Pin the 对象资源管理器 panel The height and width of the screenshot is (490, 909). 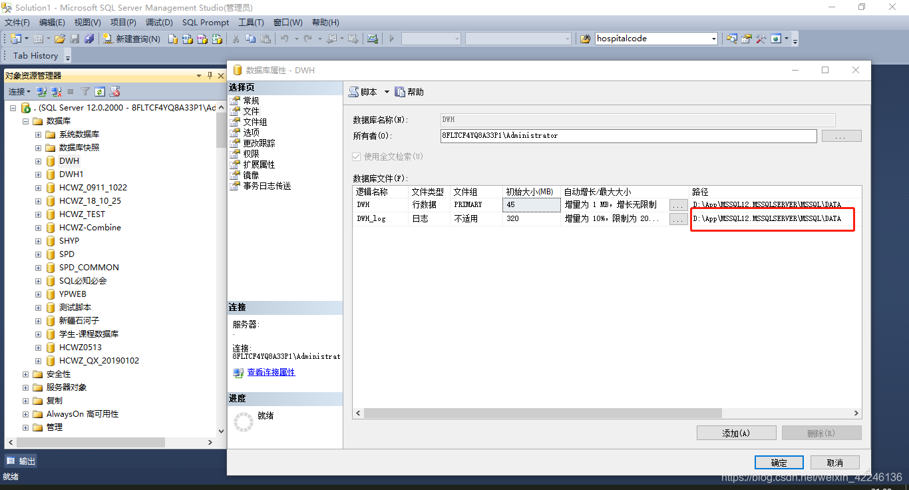[x=210, y=76]
